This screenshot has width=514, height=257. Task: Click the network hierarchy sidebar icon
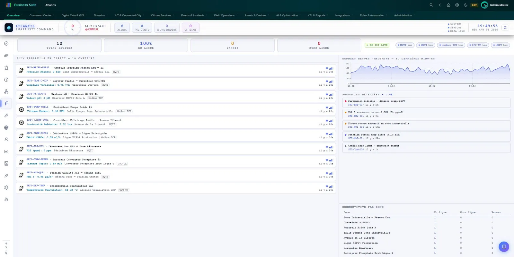[x=6, y=92]
